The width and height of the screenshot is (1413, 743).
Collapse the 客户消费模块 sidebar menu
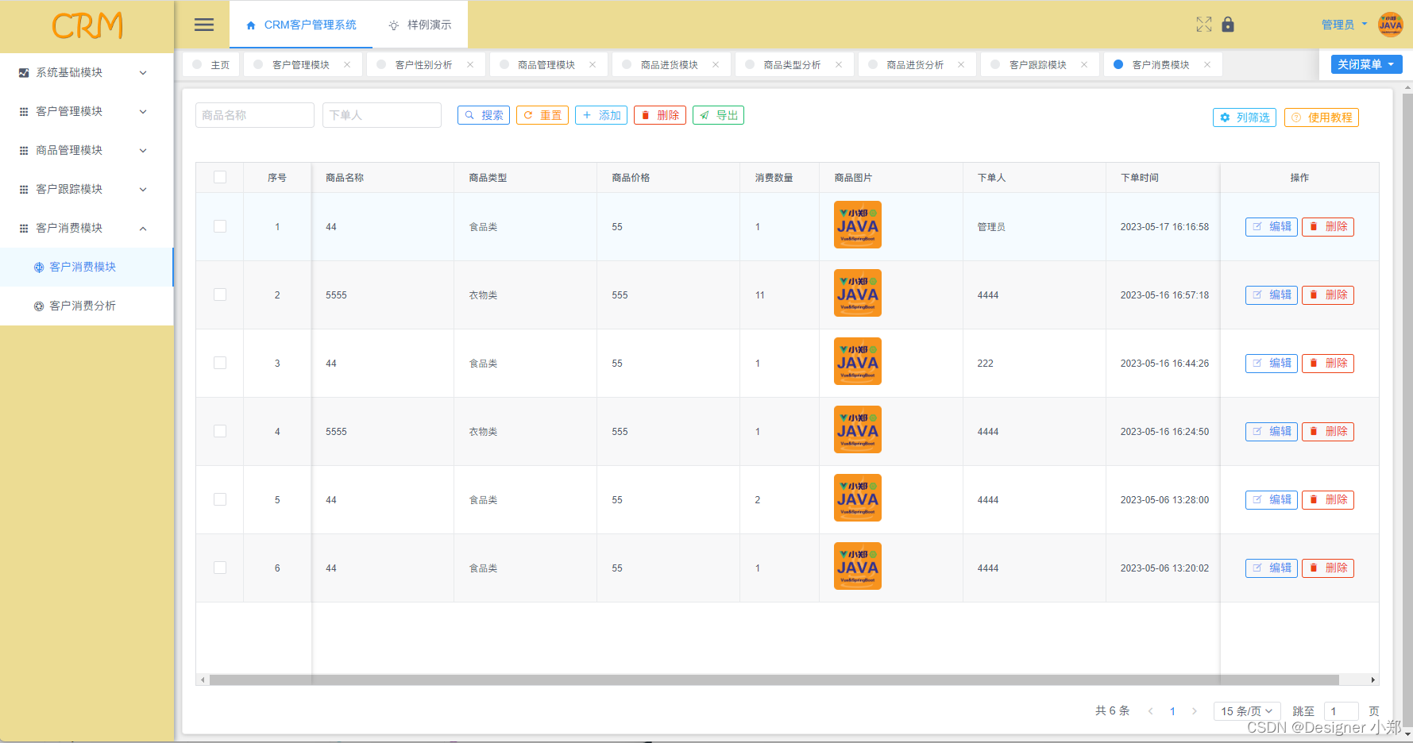click(x=87, y=228)
